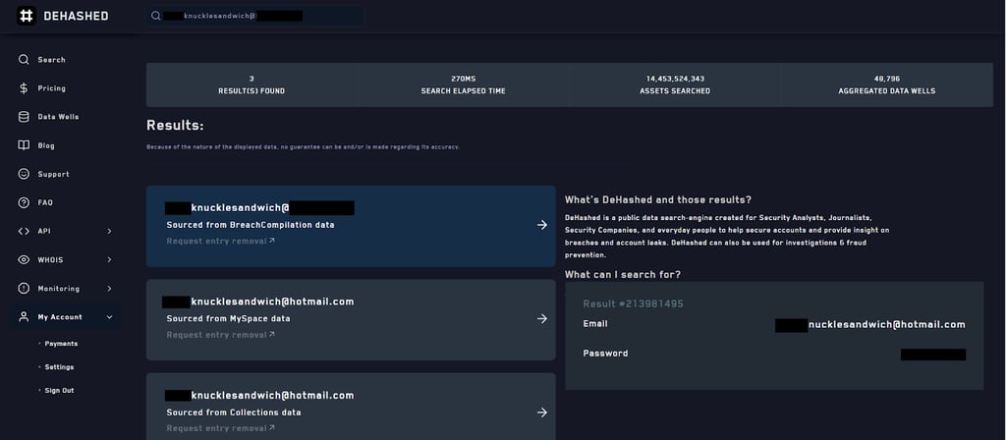Click the Password label in result panel
Viewport: 1006px width, 440px height.
(x=605, y=354)
